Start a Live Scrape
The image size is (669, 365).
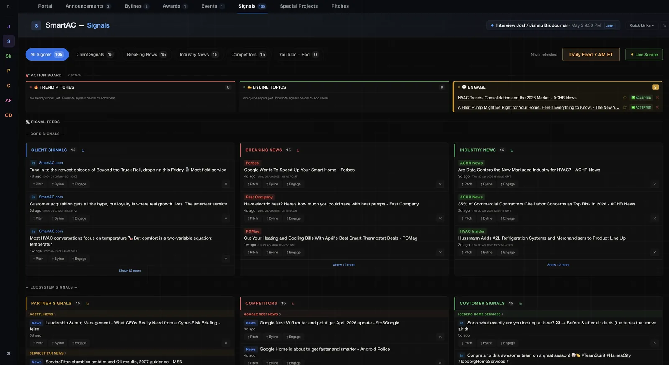(x=644, y=55)
